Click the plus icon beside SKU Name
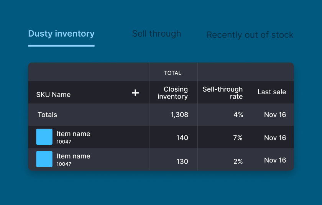Screen dimensions: 322x205 (x=135, y=93)
